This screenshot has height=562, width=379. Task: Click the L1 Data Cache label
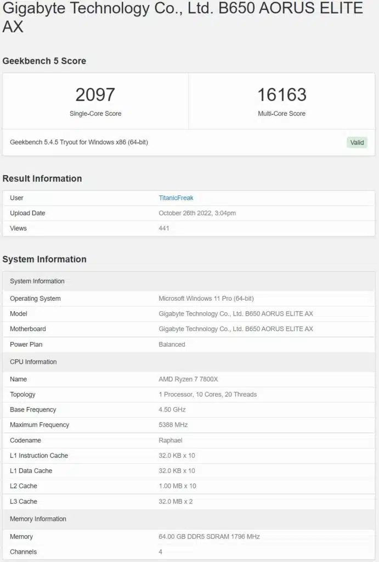[x=31, y=470]
